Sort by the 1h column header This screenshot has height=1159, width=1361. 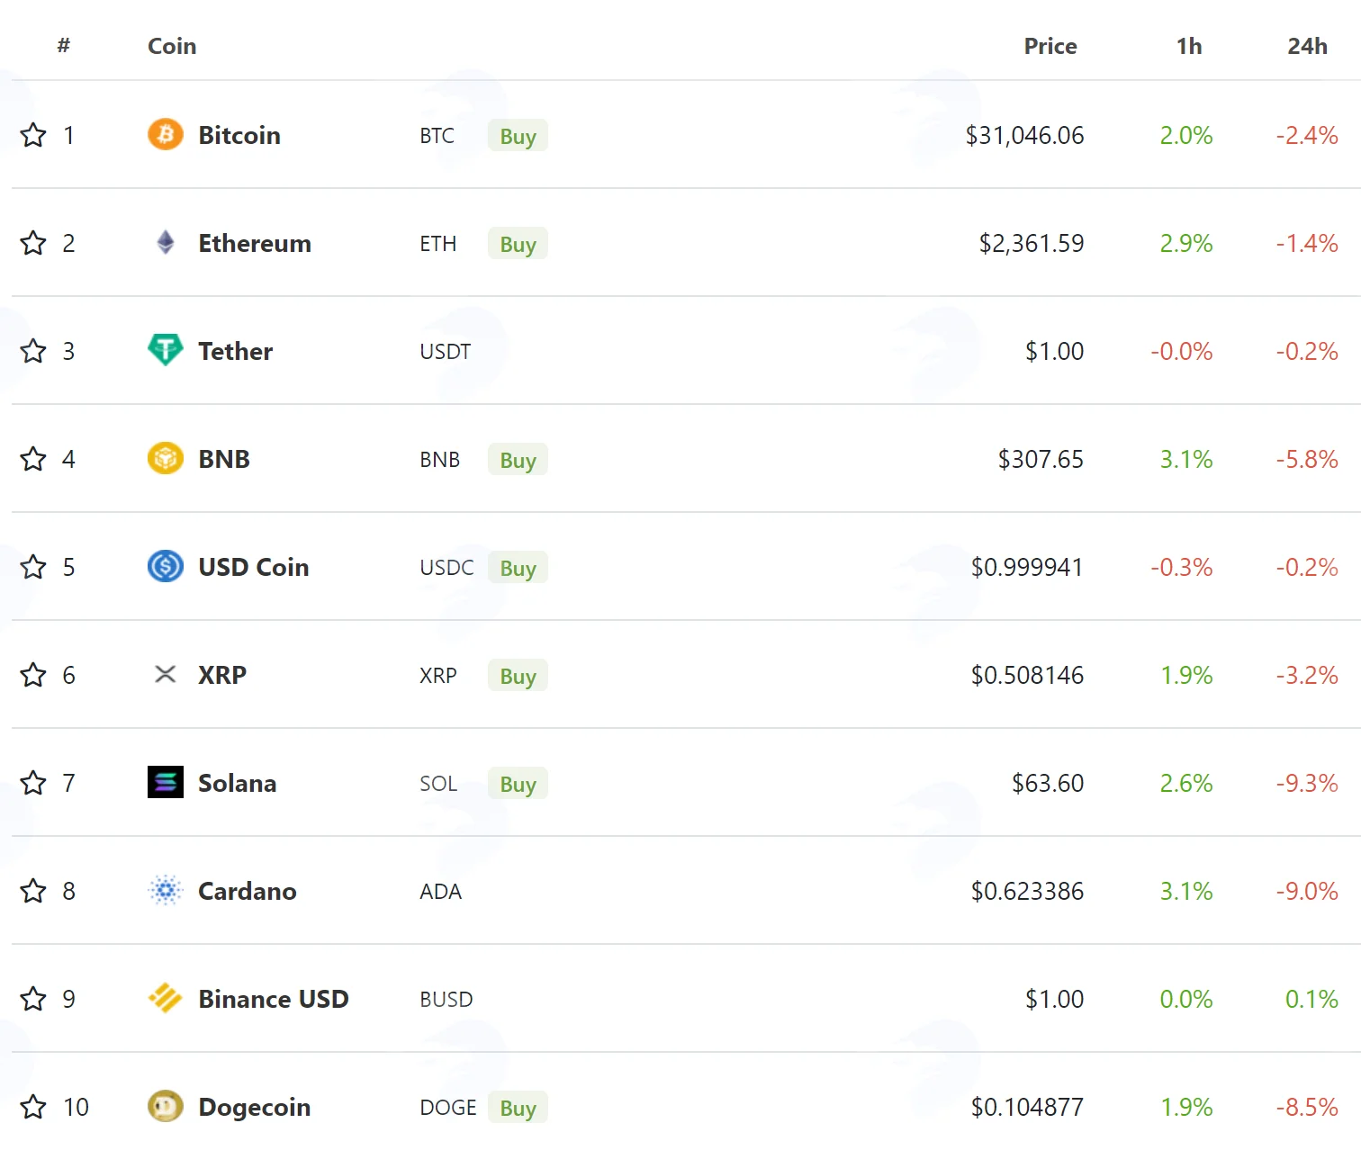[1189, 46]
